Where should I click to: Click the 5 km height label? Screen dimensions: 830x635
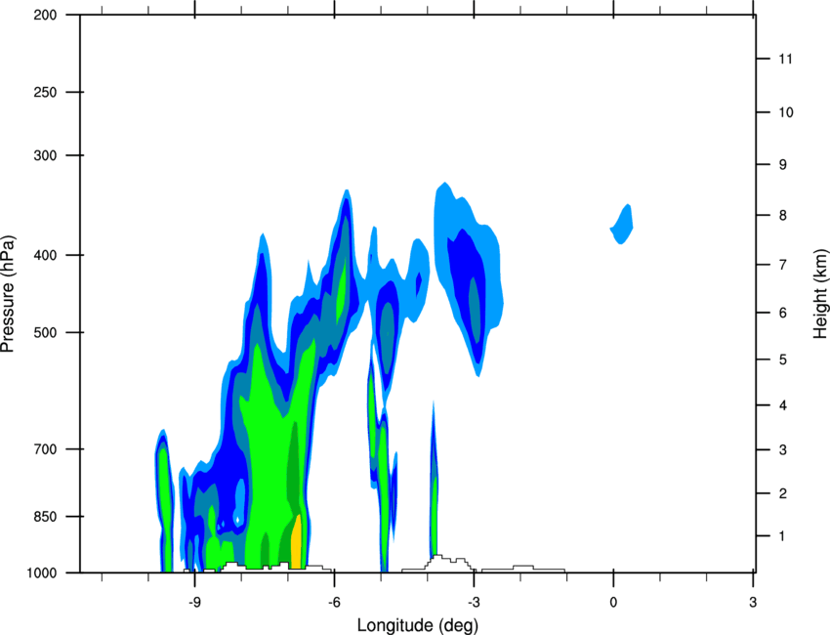click(x=783, y=360)
